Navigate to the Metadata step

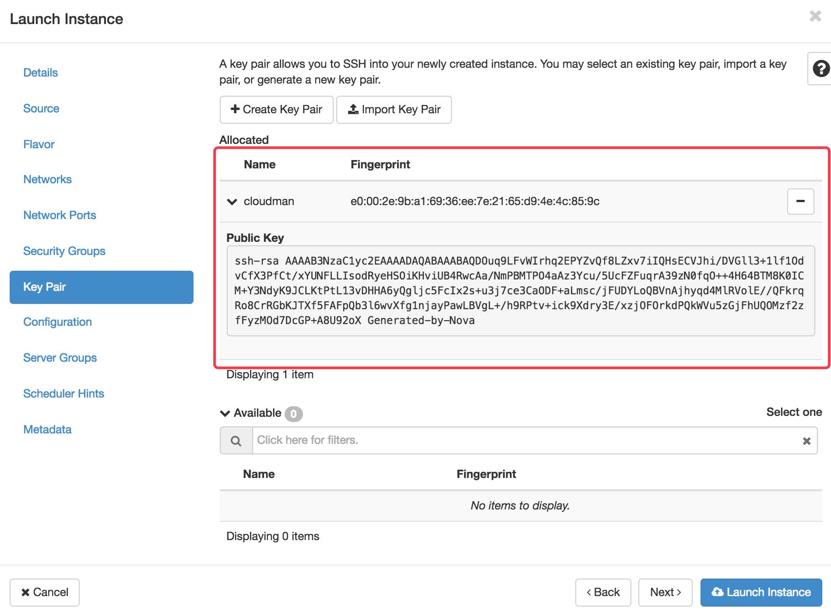click(47, 429)
